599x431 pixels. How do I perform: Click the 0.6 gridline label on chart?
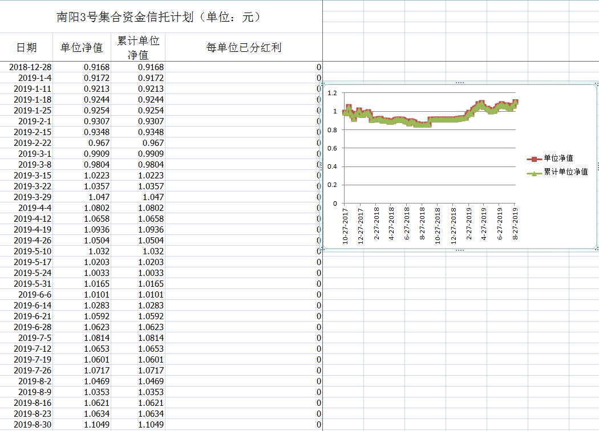[x=333, y=148]
